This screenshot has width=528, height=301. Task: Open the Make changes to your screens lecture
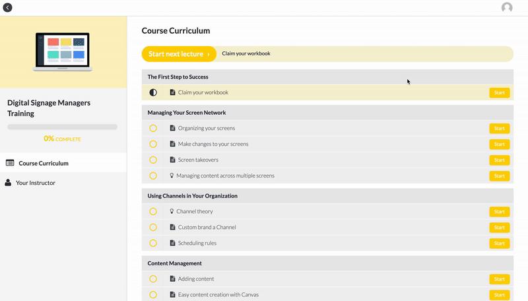[499, 145]
